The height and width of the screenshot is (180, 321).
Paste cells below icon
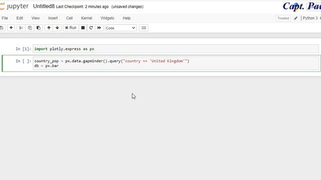38,28
